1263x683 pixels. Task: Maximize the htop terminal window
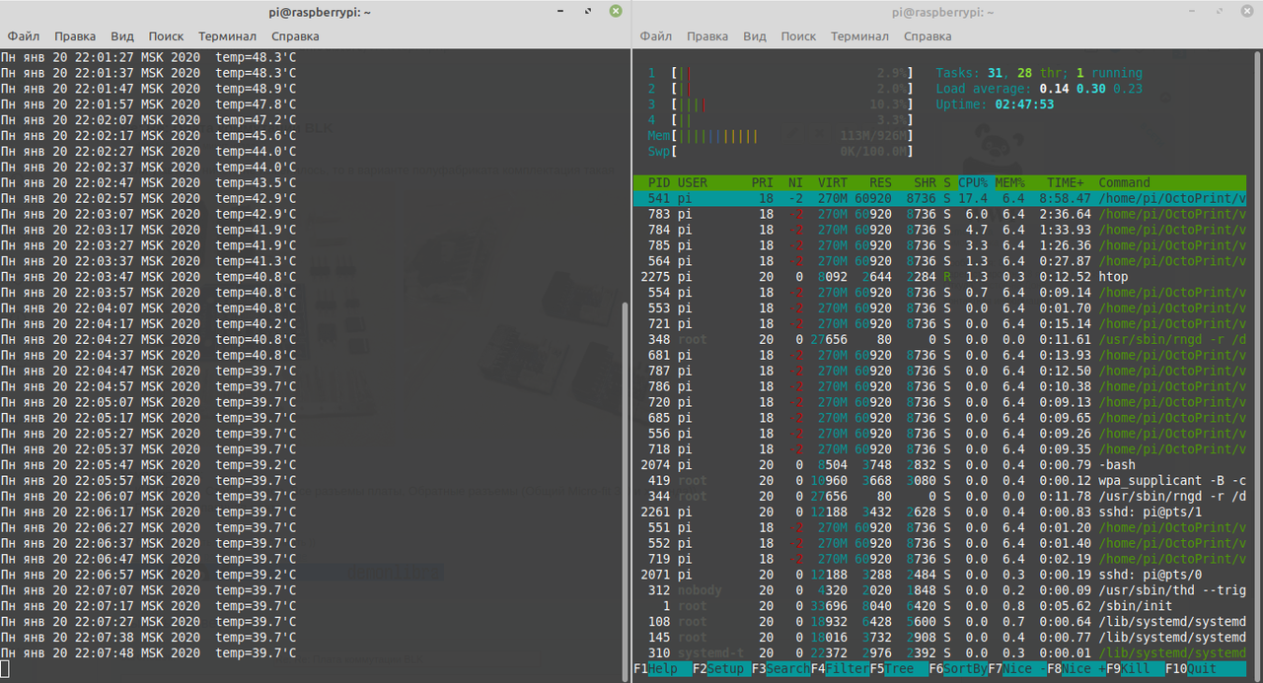click(x=1220, y=12)
